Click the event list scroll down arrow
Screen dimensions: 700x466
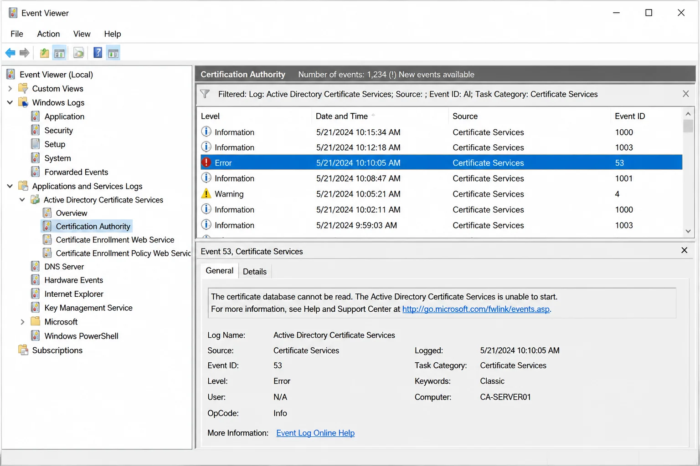point(688,231)
